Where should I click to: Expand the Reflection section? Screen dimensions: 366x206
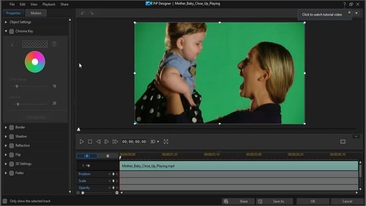point(6,145)
